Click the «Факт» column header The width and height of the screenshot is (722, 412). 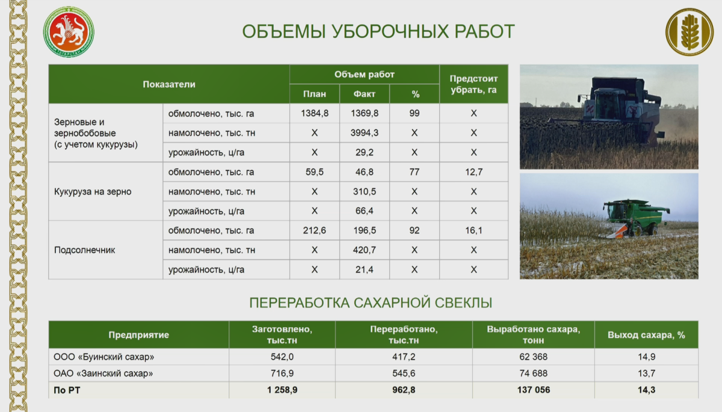365,94
